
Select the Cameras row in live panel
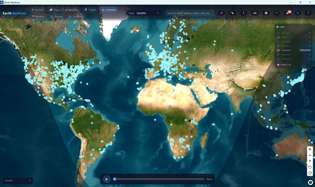tap(293, 50)
